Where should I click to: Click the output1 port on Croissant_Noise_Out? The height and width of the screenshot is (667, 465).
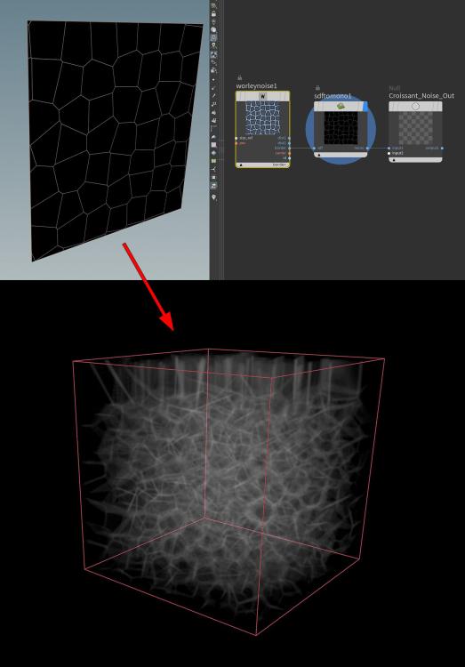442,148
